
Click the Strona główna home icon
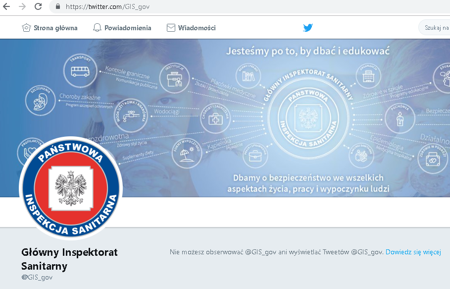(27, 28)
